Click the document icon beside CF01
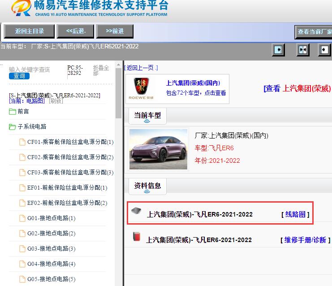332x286 pixels. (22, 142)
